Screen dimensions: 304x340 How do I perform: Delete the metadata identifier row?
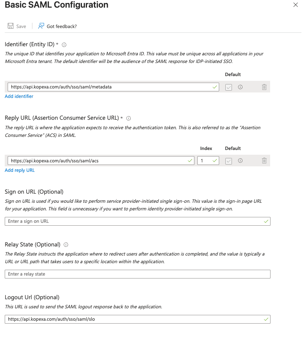click(264, 87)
